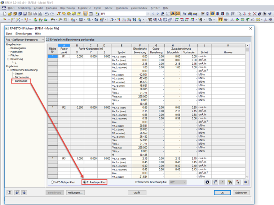This screenshot has width=274, height=205.
Task: Click the table scrollbar down arrow
Action: coord(247,177)
